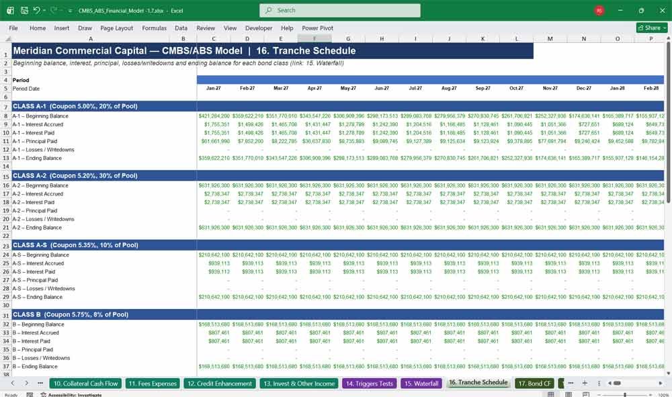This screenshot has width=672, height=397.
Task: Click the macro recording status icon
Action: click(x=30, y=394)
